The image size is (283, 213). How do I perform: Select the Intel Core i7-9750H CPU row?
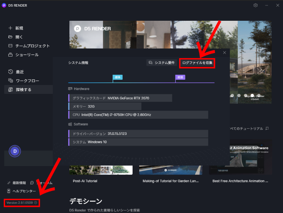138,115
